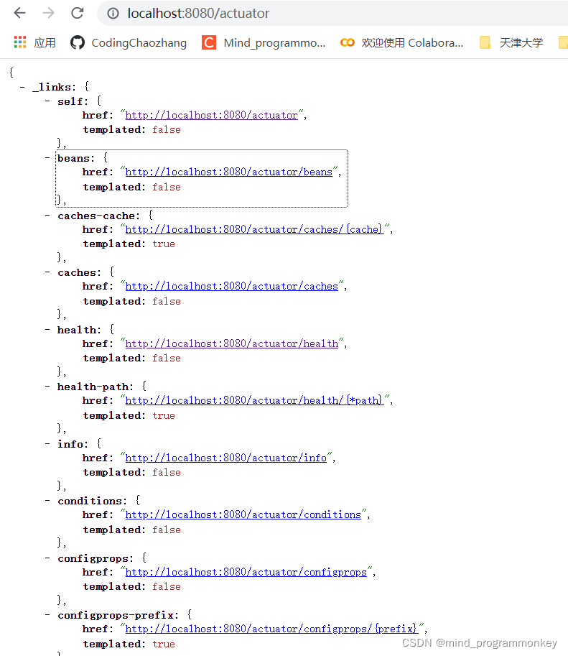
Task: Collapse the configprops-prefix JSON node
Action: point(47,615)
